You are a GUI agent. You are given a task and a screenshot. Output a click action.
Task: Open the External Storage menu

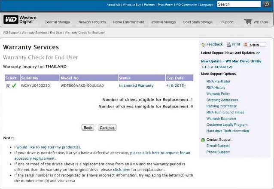click(x=57, y=22)
